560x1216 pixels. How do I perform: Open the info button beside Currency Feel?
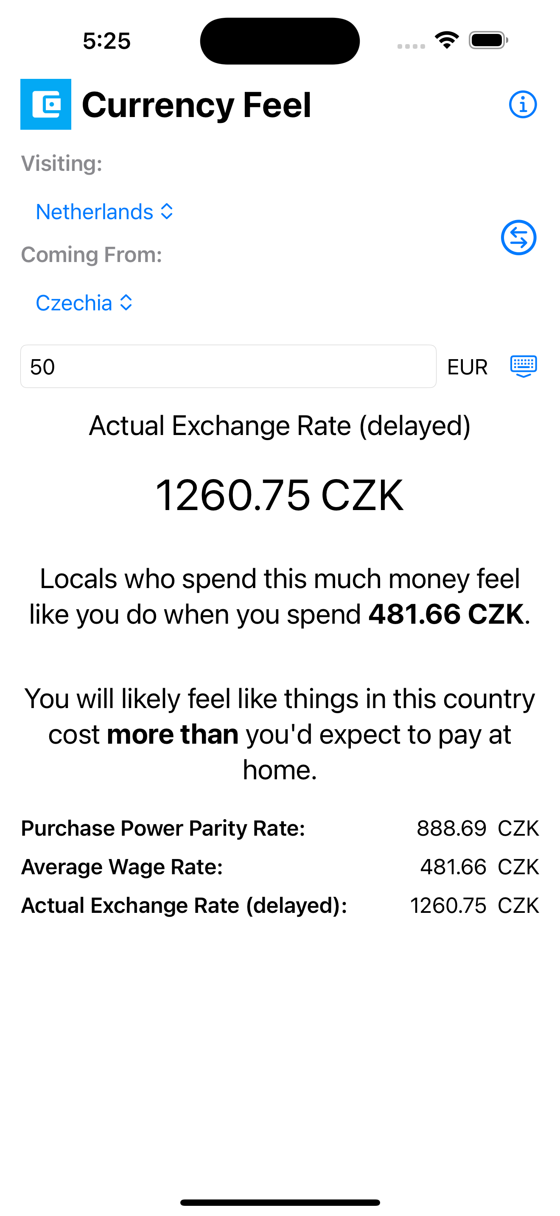pos(522,104)
